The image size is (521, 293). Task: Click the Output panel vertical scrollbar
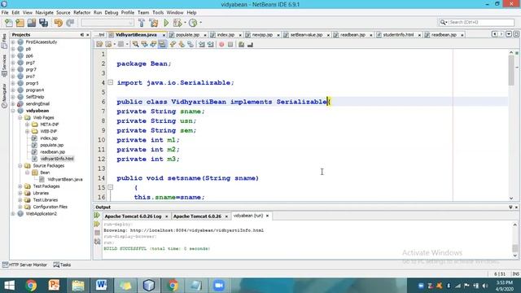(x=514, y=240)
